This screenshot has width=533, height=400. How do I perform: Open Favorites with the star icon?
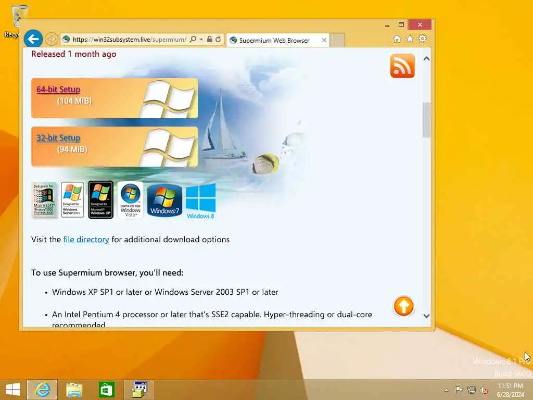(x=410, y=39)
